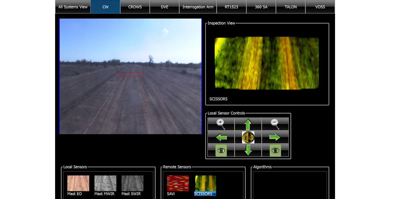Click the zoom out magnifier icon
The height and width of the screenshot is (199, 398).
275,124
